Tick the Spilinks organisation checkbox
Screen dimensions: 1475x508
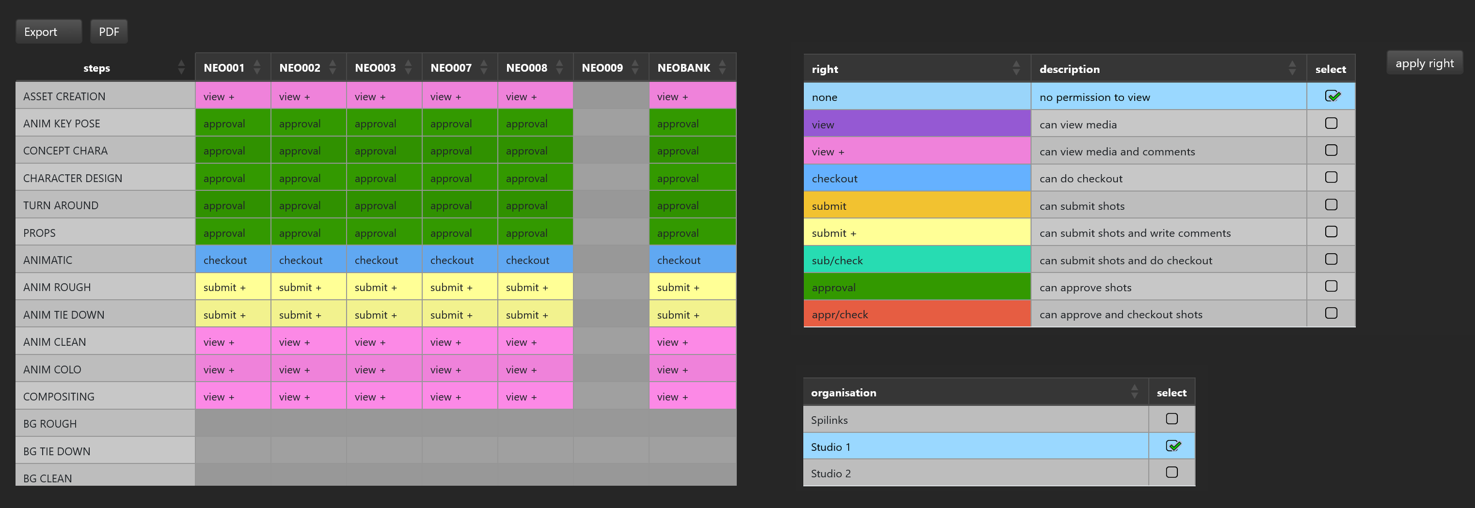(x=1172, y=419)
